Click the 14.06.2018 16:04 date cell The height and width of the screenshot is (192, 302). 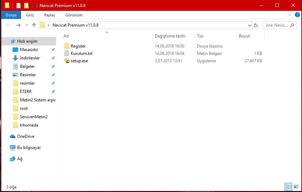170,54
